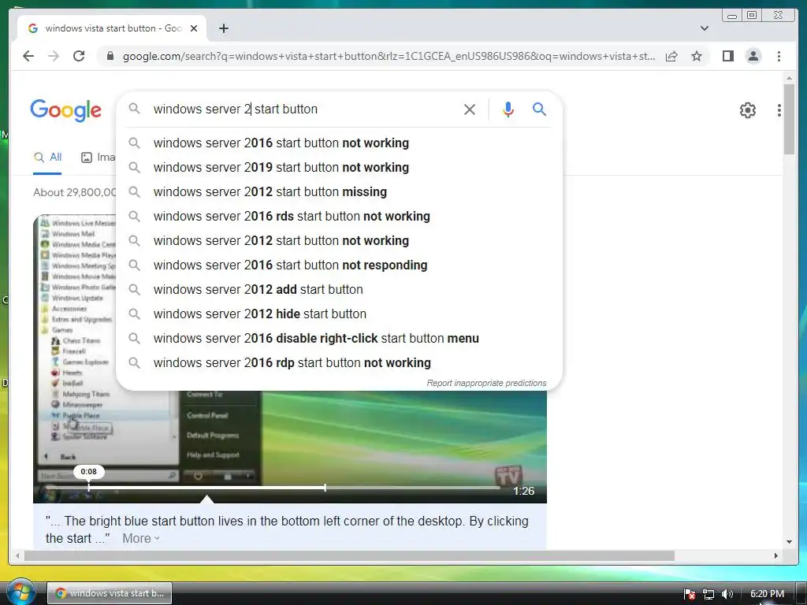The image size is (807, 605).
Task: Close the 'windows vista start button' tab
Action: point(194,28)
